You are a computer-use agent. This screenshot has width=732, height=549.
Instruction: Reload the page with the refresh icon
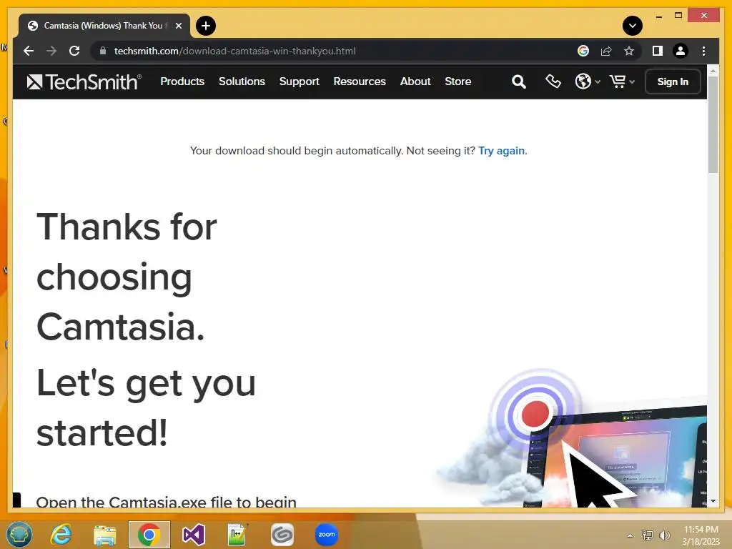pos(74,51)
